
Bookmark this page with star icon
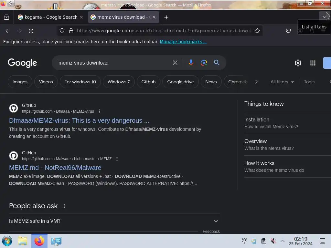tap(257, 31)
